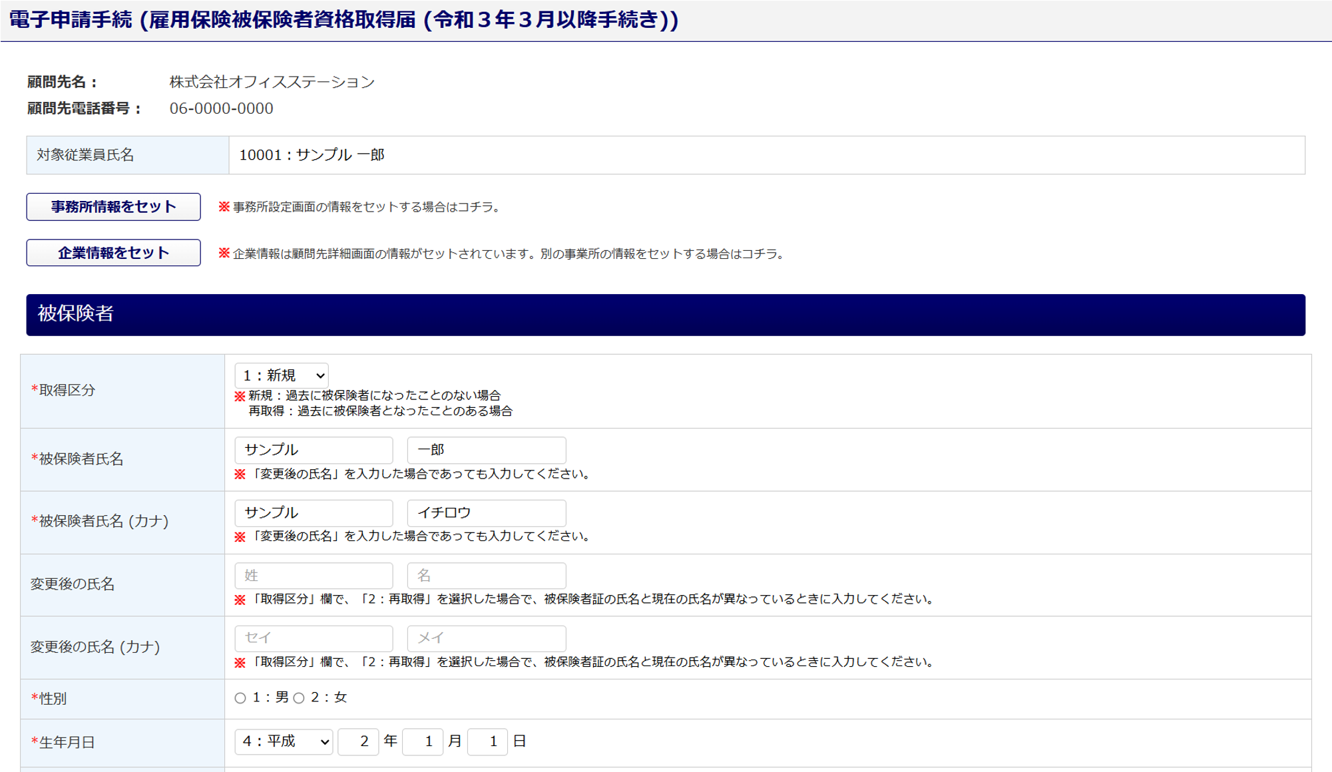
Task: Click the 被保険者氏名 given name field containing 一郎
Action: pos(487,450)
